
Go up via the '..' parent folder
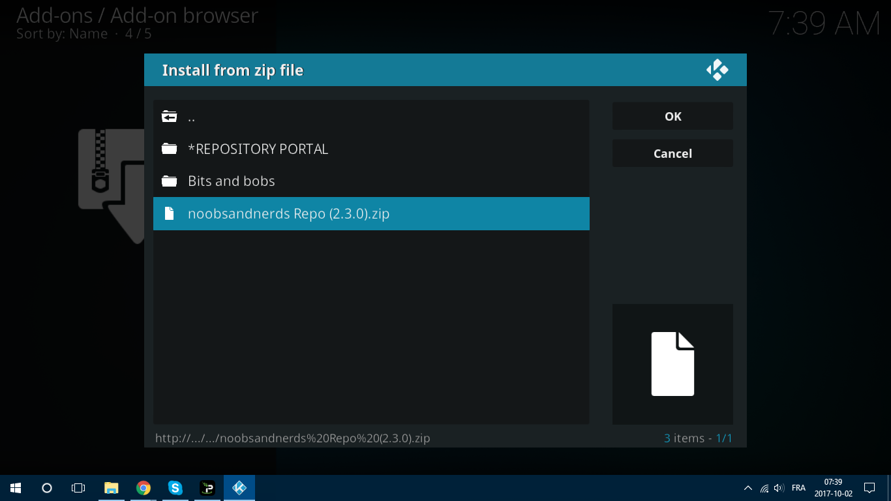tap(191, 117)
